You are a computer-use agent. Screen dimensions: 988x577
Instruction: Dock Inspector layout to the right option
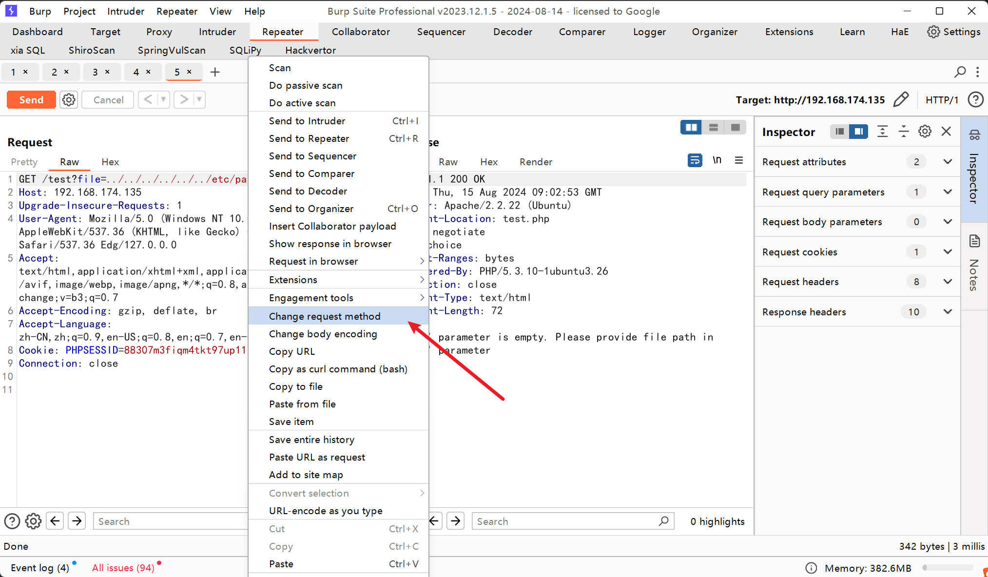tap(858, 132)
